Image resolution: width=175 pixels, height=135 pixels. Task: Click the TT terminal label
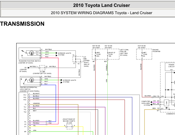pos(26,105)
